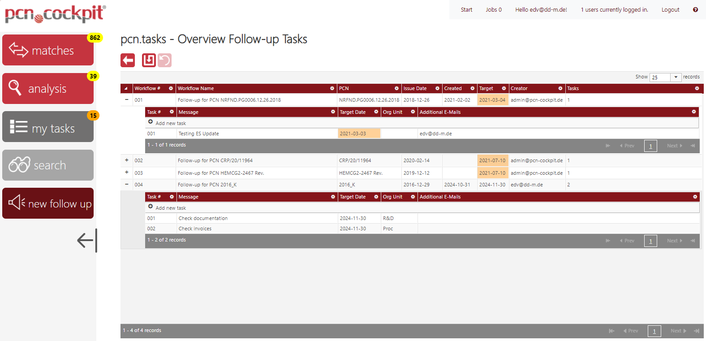The image size is (706, 341).
Task: Open Target Date gear in workflow 004 subtable
Action: pyautogui.click(x=376, y=196)
